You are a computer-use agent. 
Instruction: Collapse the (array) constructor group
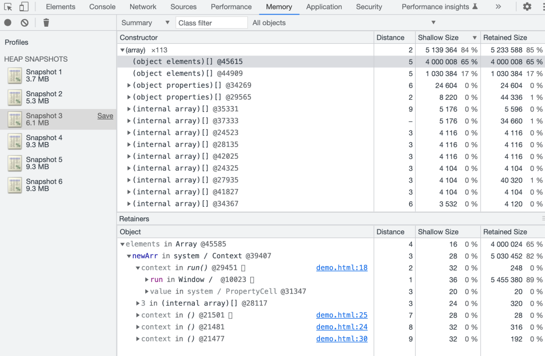(x=123, y=50)
